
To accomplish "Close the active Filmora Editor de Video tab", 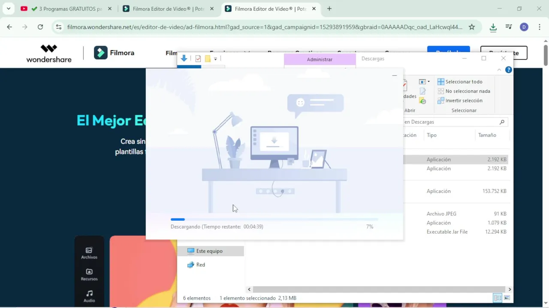I will pos(314,9).
